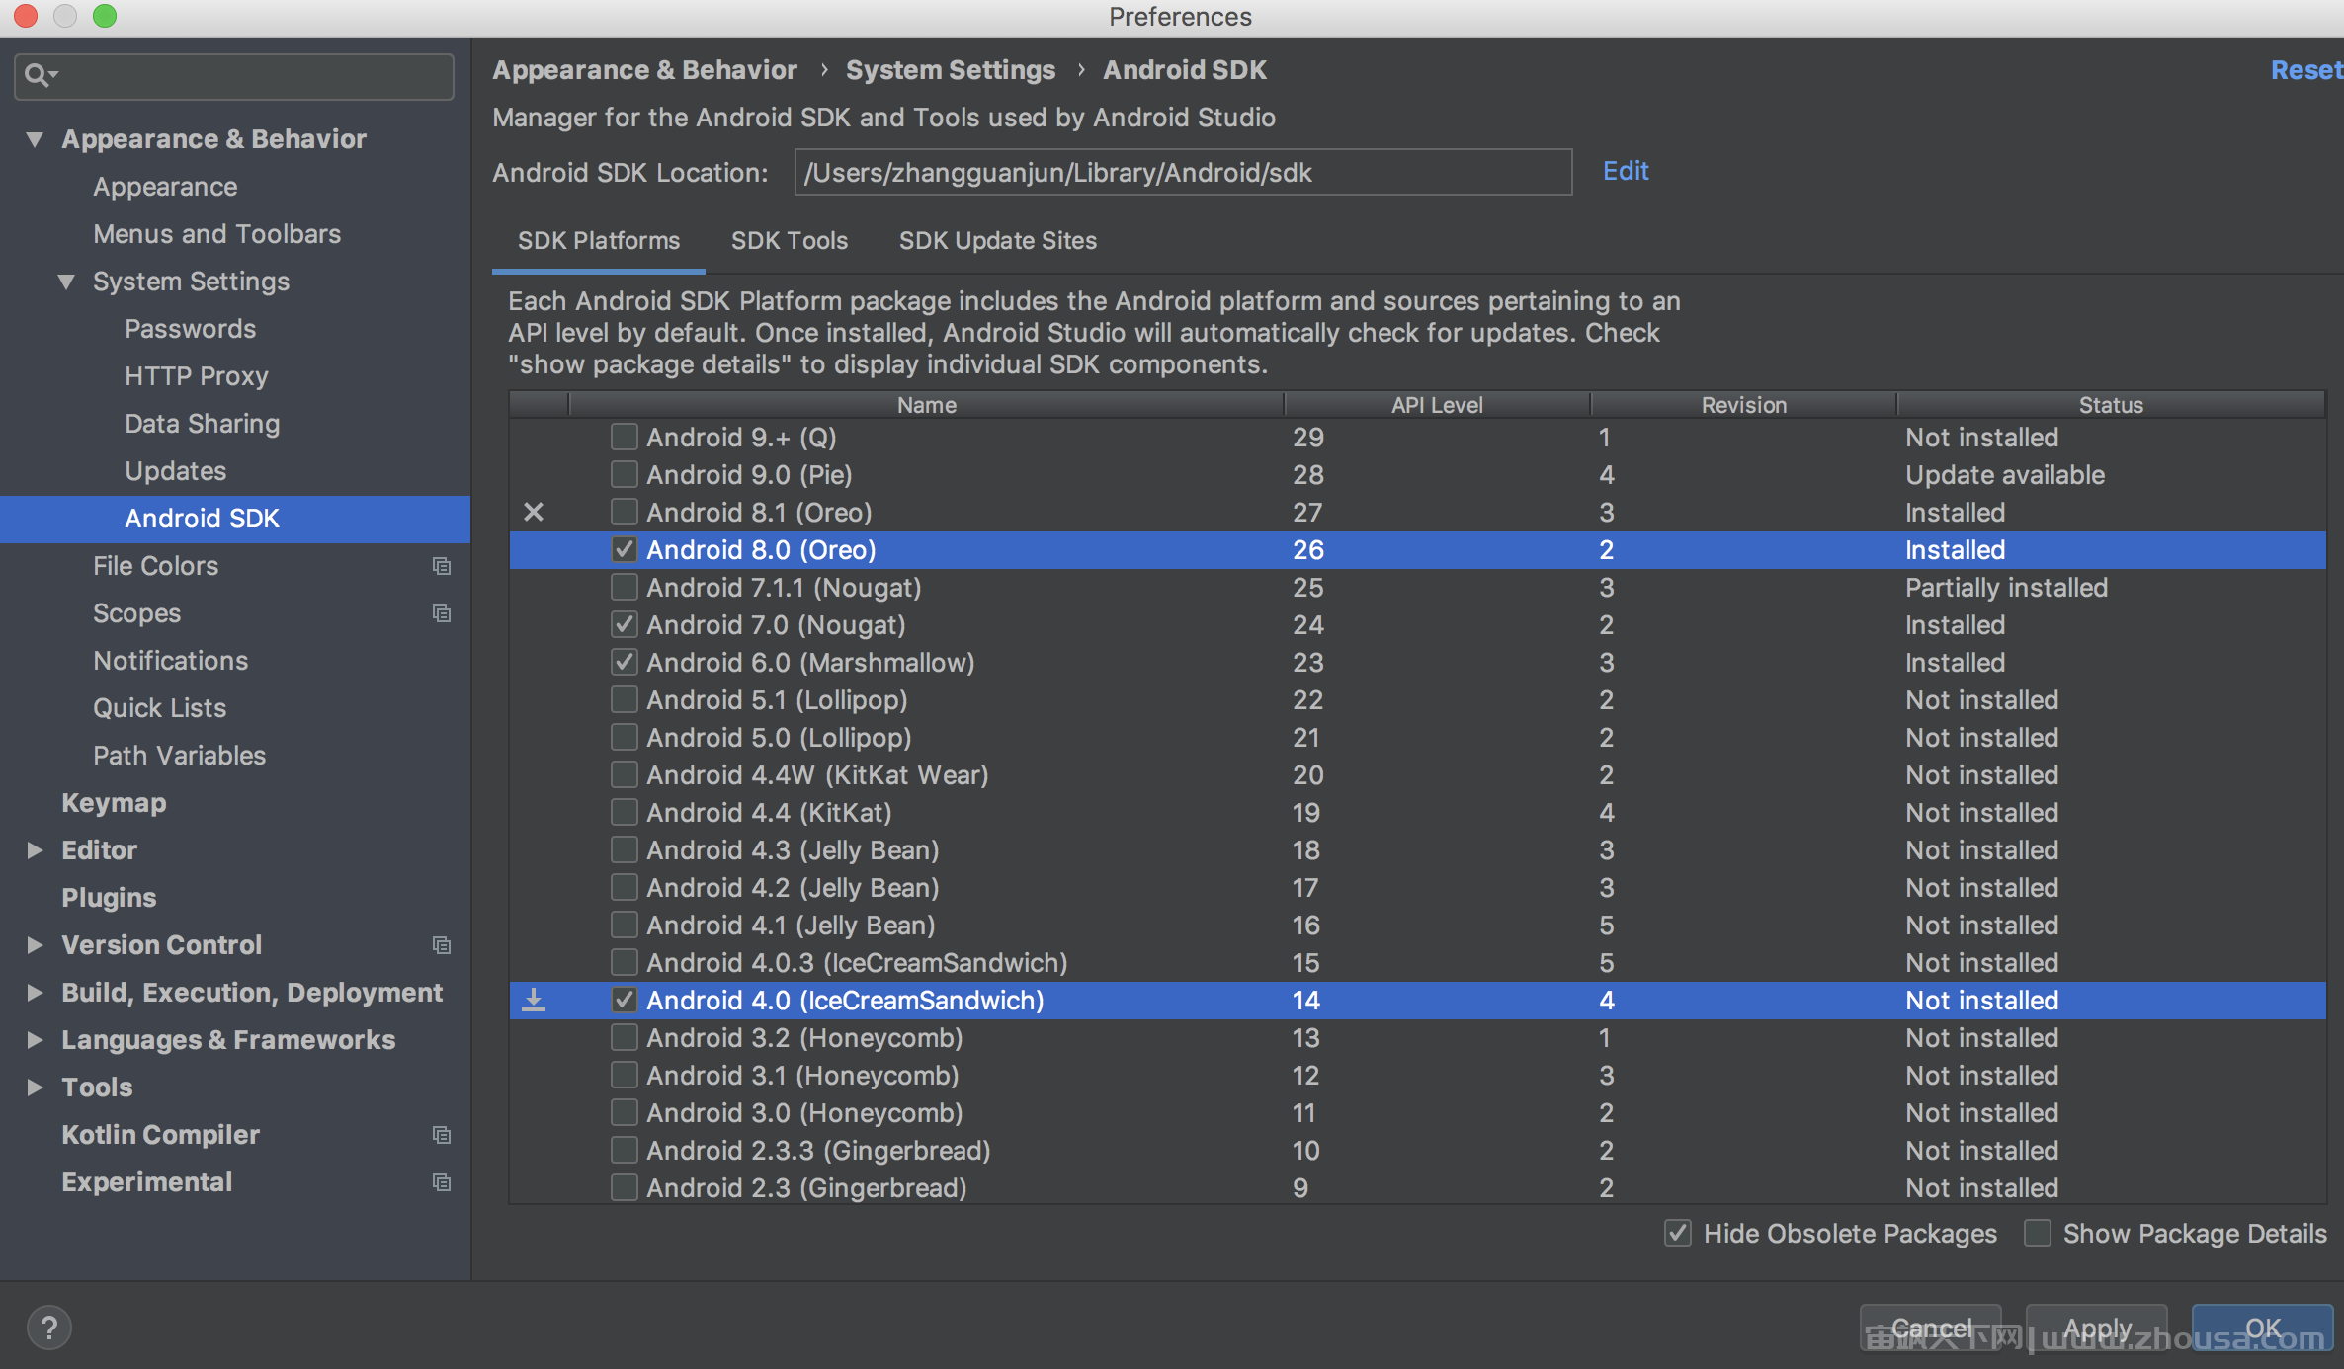Toggle the Android 8.1 (Oreo) checkbox
Screen dimensions: 2344x1369
624,512
